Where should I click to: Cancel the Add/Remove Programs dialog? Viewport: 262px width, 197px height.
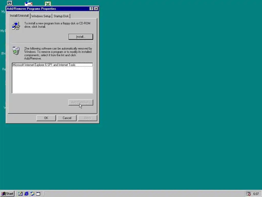(x=67, y=118)
